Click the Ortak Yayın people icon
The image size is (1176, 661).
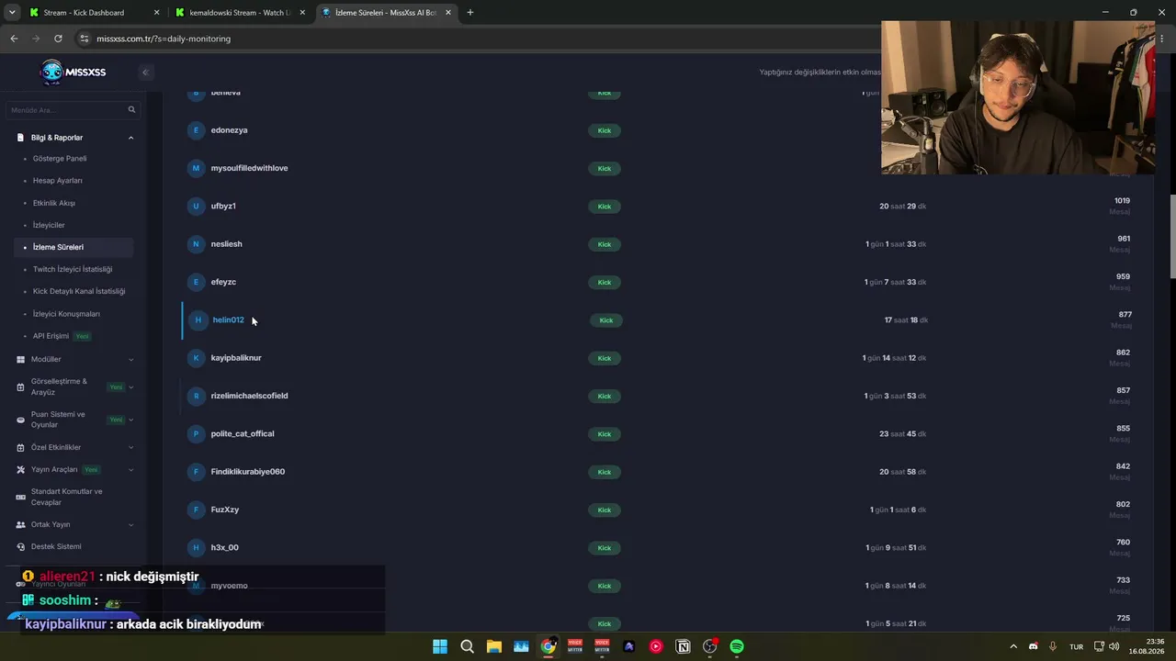[21, 524]
